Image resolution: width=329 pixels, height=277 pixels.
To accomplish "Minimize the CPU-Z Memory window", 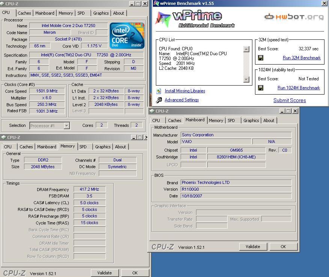I will click(x=134, y=137).
